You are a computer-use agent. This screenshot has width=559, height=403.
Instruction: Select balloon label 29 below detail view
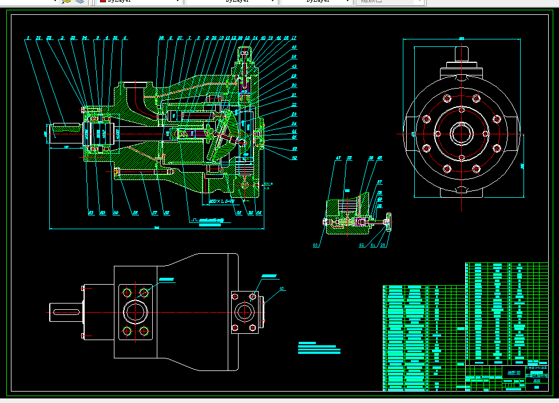tap(383, 245)
